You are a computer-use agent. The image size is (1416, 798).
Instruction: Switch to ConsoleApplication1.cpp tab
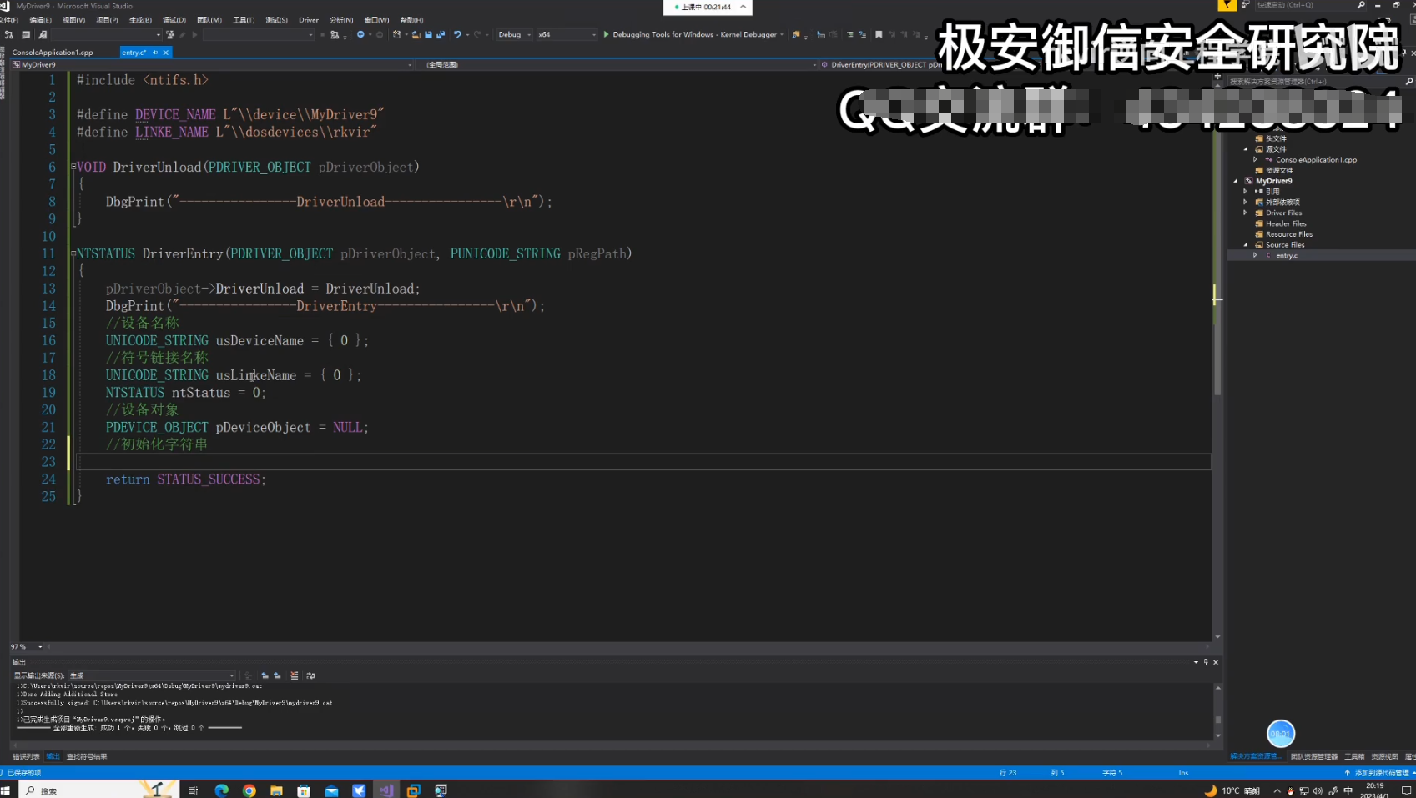pyautogui.click(x=53, y=53)
